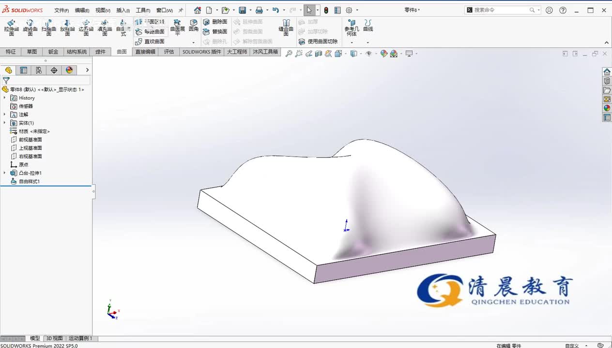Screen dimensions: 612x348
Task: Click the 曲面展平 surface flatten tool
Action: tap(178, 28)
